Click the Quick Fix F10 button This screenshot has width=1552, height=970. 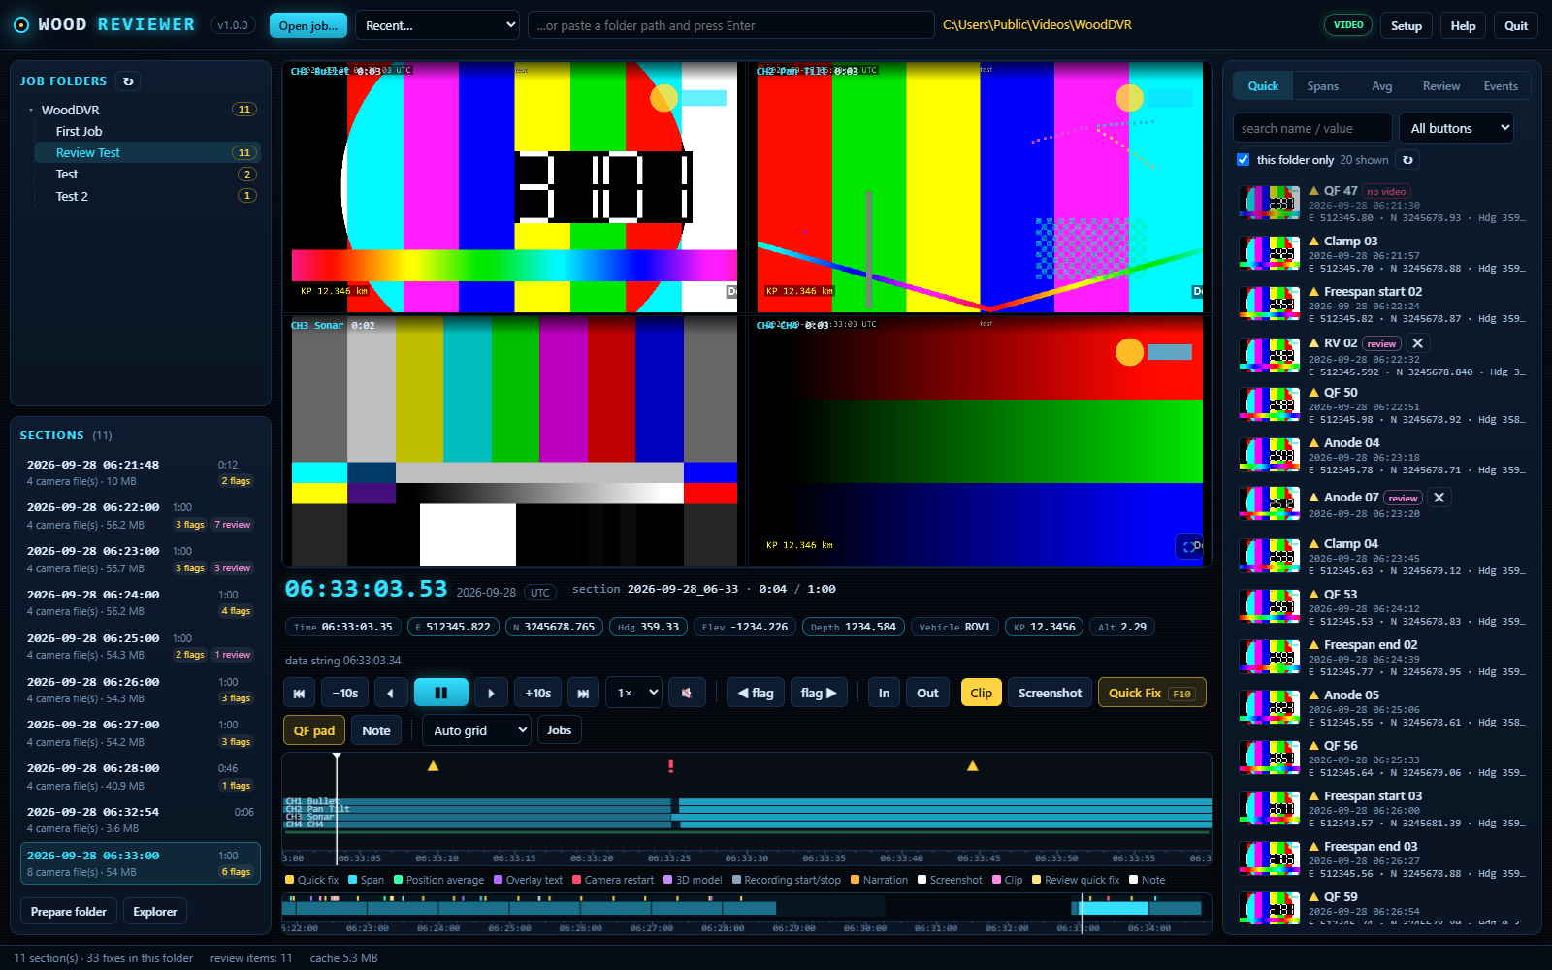point(1151,693)
